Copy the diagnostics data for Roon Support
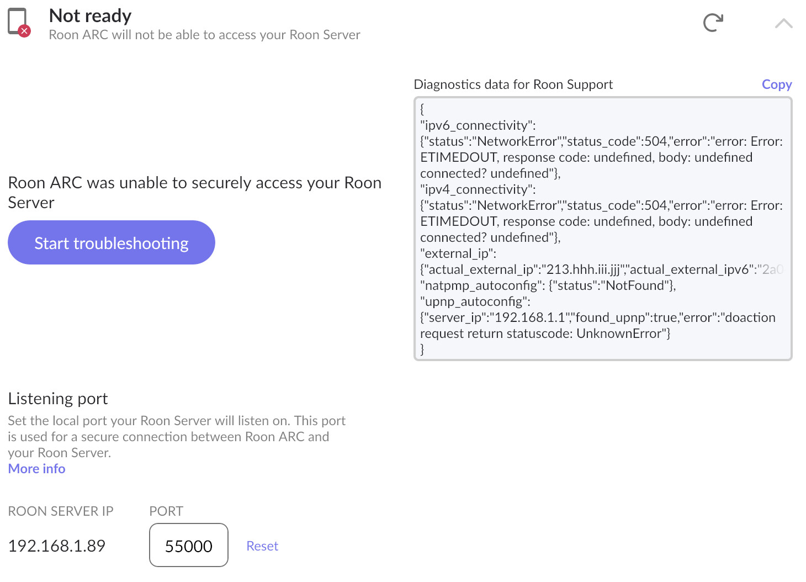Image resolution: width=806 pixels, height=582 pixels. click(x=776, y=84)
